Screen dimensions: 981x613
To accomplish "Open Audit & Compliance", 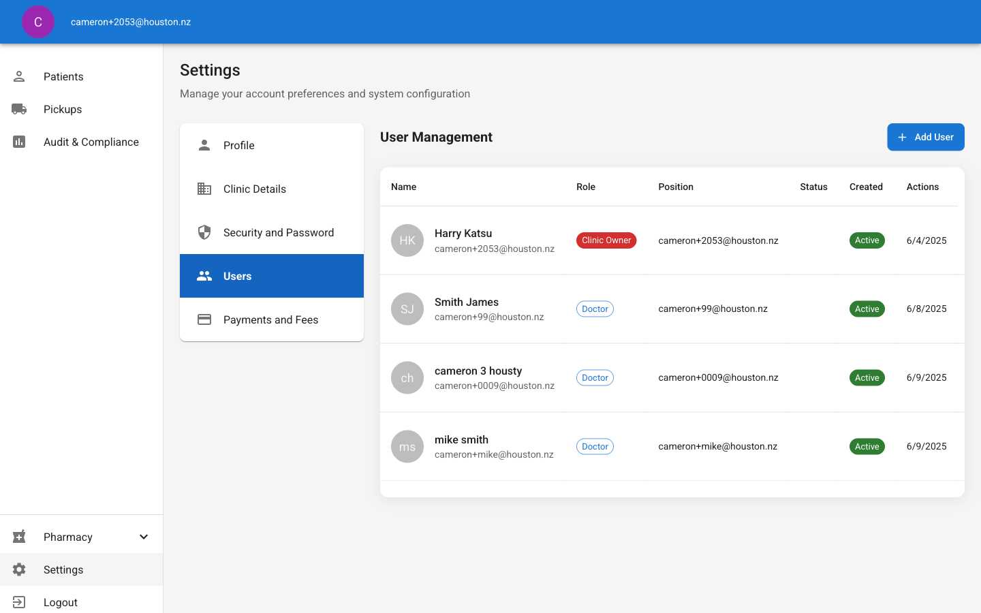I will coord(82,142).
